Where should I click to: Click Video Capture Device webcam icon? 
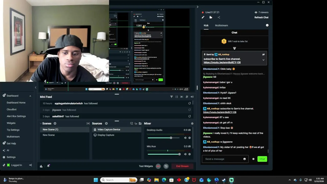click(95, 130)
